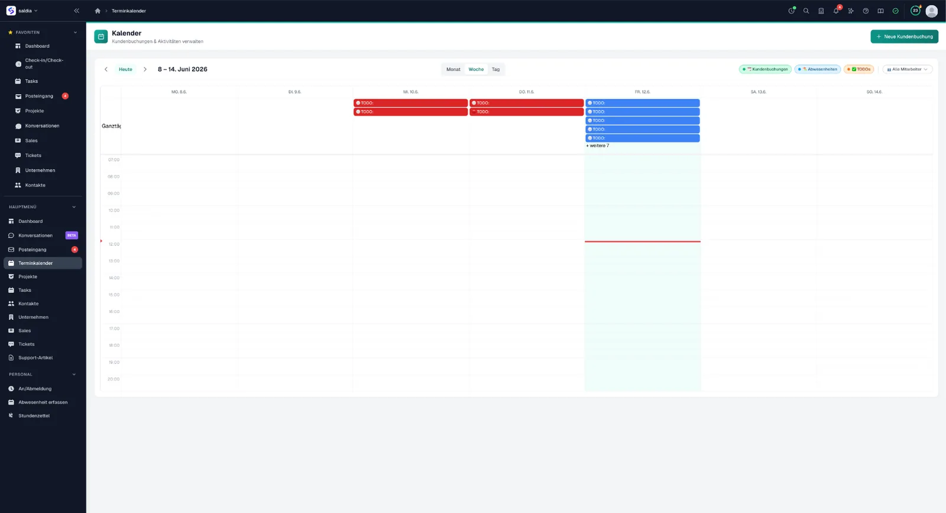Switch calendar to Monat view

[453, 69]
